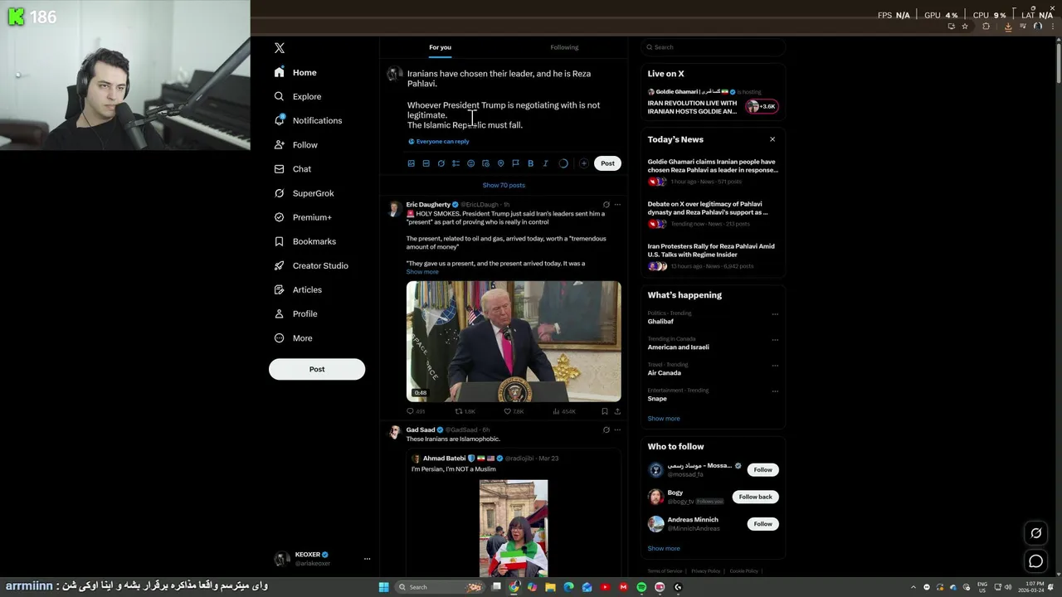Click the flag icon in composer
The width and height of the screenshot is (1062, 597).
coord(515,163)
